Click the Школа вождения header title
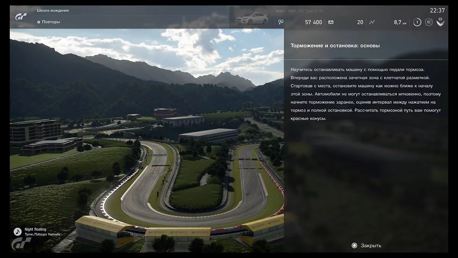The width and height of the screenshot is (458, 258). click(x=53, y=11)
